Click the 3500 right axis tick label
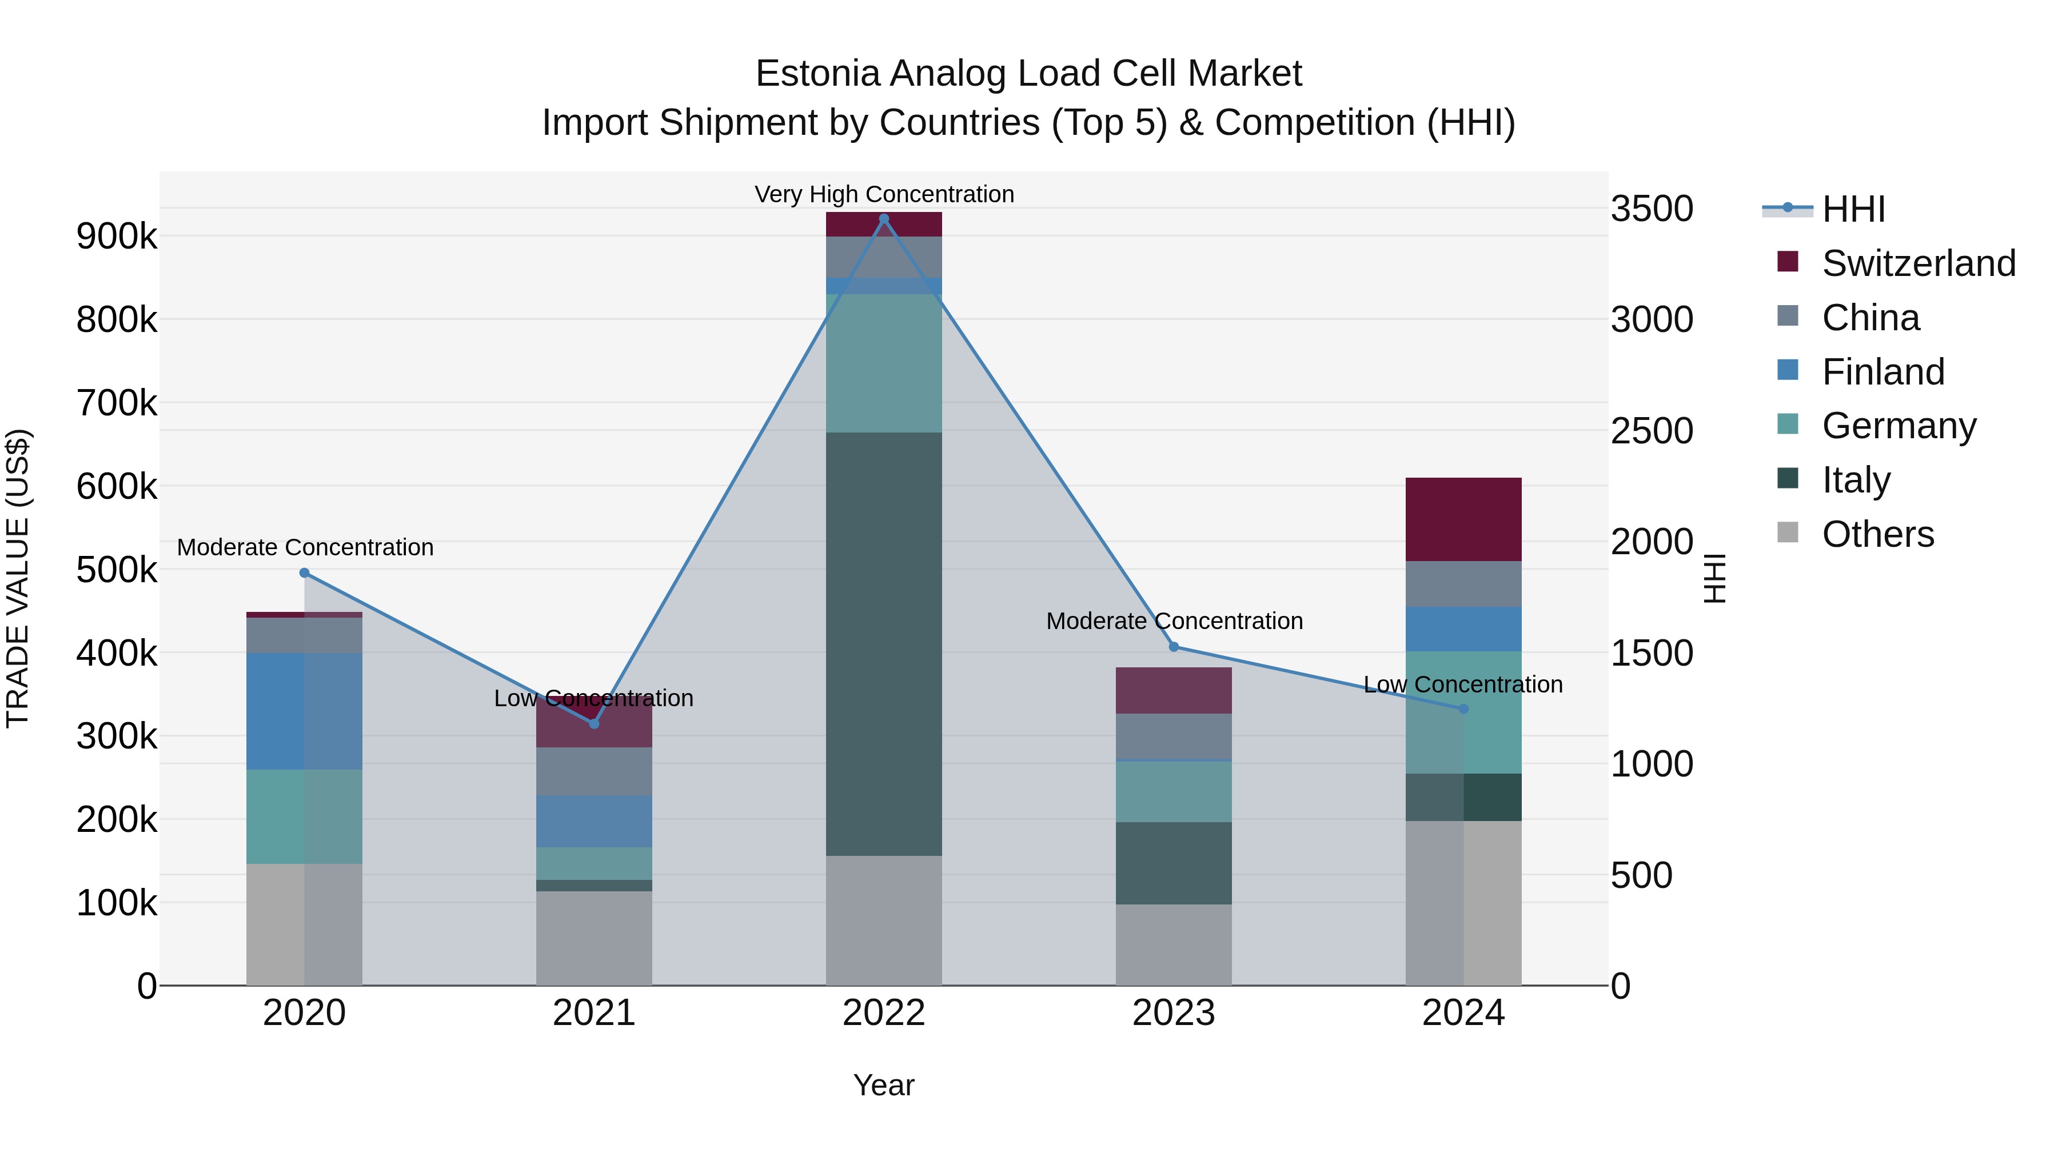Viewport: 2058px width, 1157px height. (x=1652, y=209)
